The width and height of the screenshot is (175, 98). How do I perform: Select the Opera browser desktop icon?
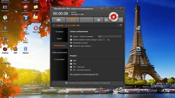[36, 28]
